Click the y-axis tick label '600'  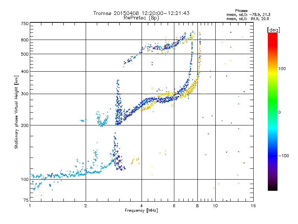click(x=25, y=40)
